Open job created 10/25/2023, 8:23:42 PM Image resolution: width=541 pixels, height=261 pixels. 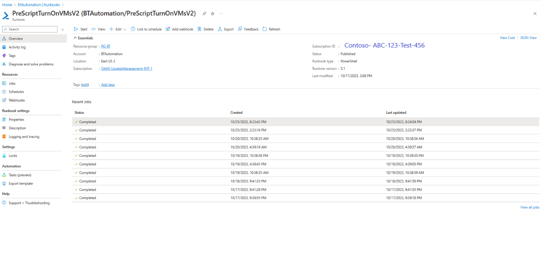[x=306, y=122]
